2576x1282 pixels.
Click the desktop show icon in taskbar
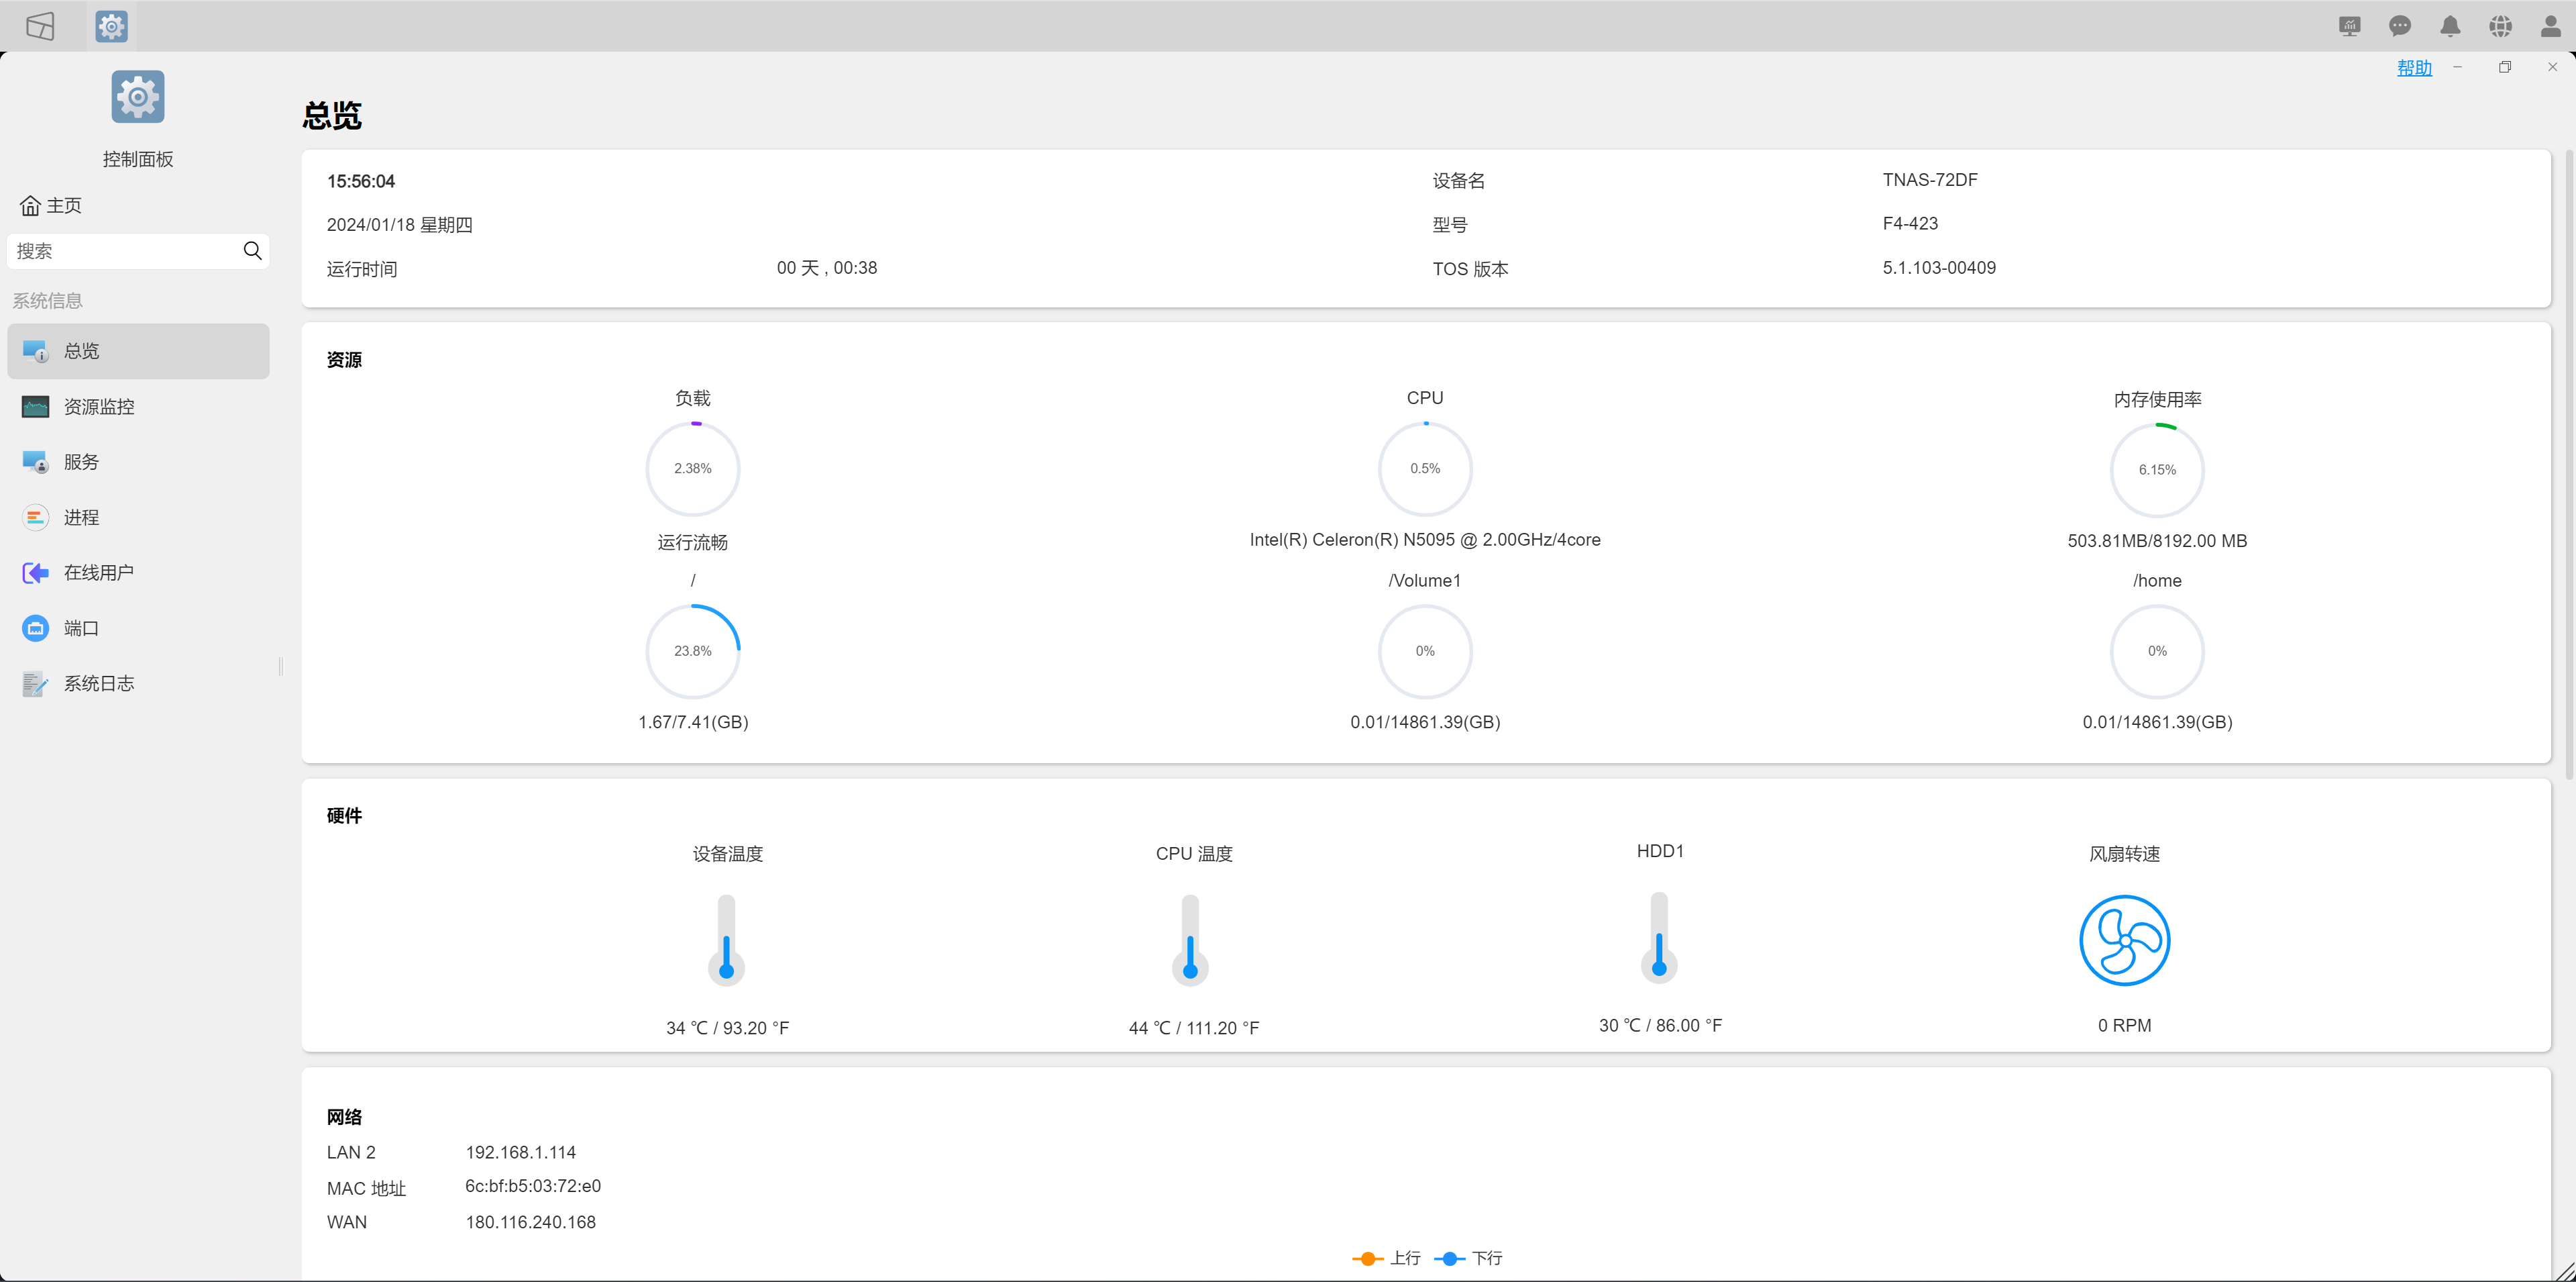coord(40,26)
